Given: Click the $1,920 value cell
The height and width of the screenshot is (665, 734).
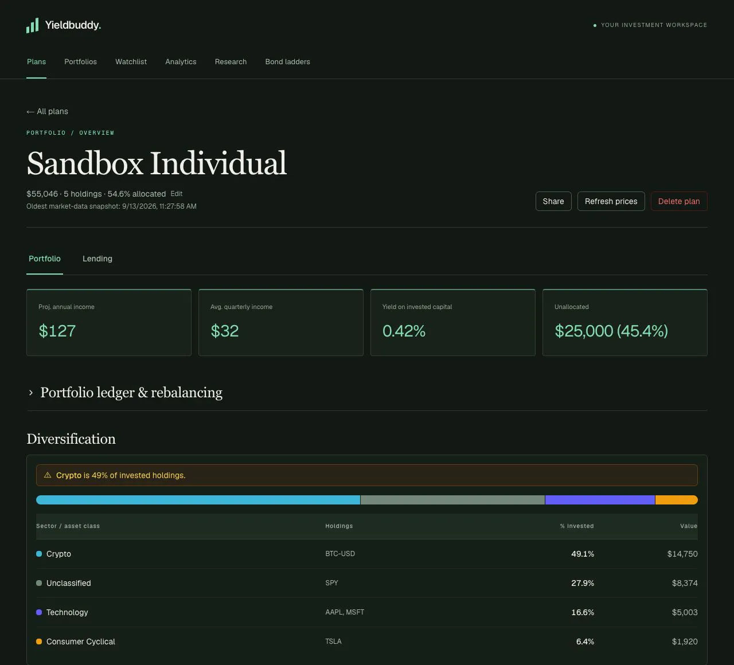Looking at the screenshot, I should click(x=685, y=641).
